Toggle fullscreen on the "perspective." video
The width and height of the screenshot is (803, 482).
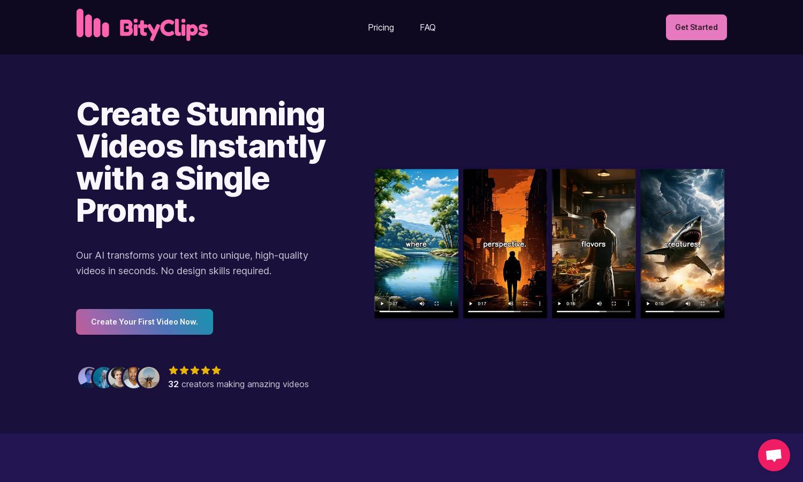tap(525, 304)
